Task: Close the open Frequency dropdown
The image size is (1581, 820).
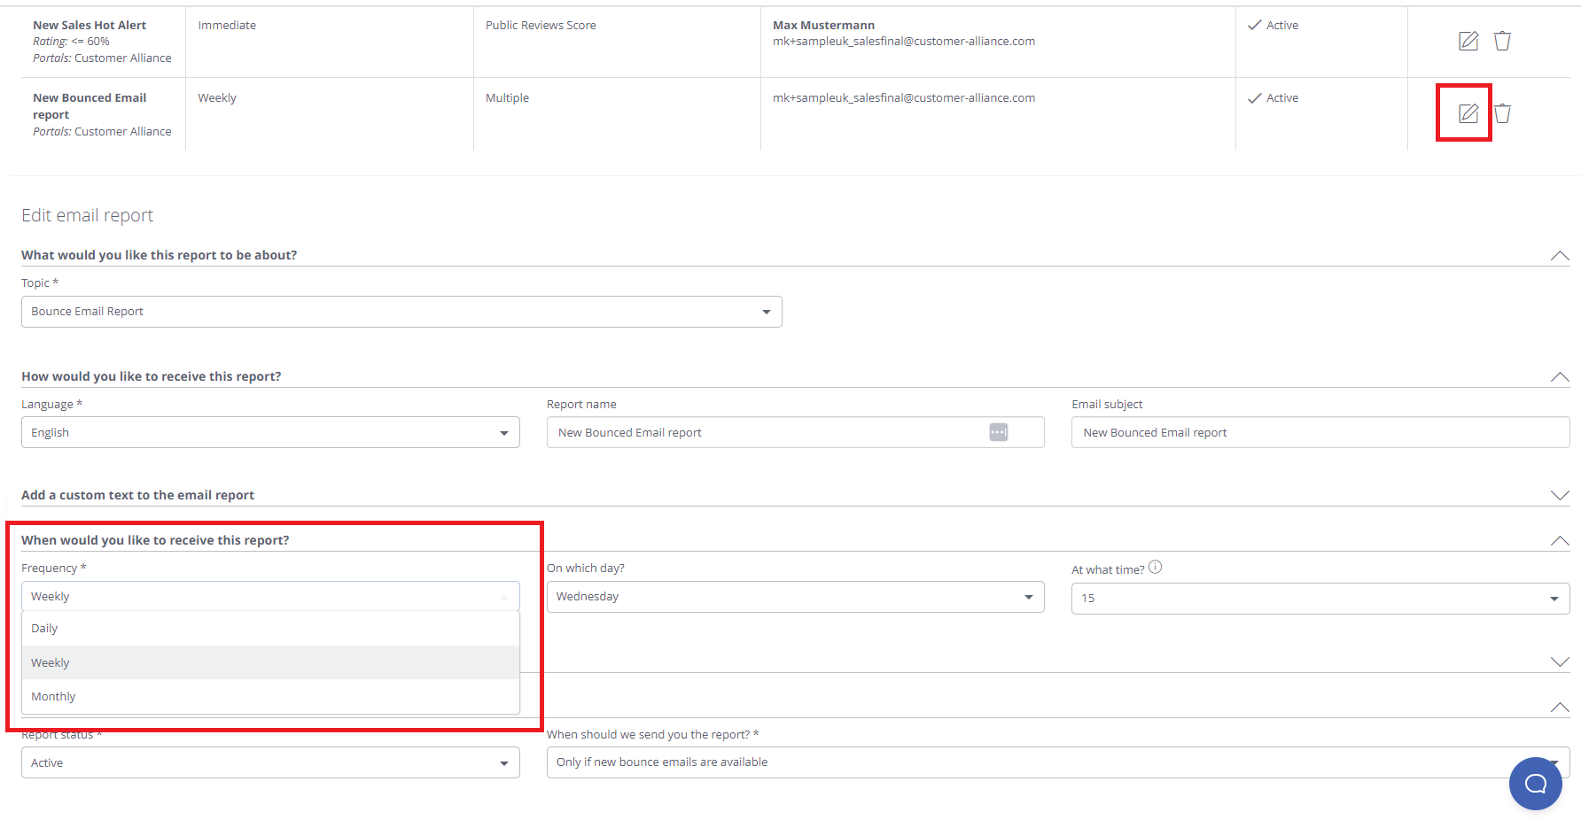Action: click(270, 597)
